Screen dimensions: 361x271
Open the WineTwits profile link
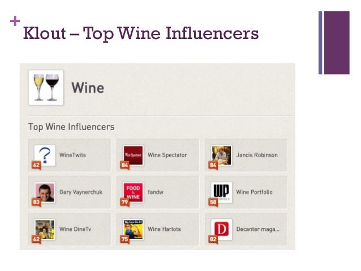tap(72, 155)
